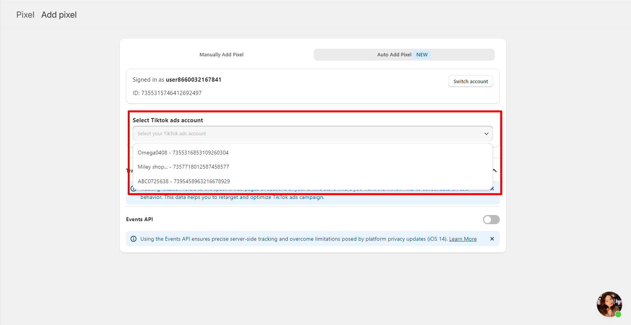This screenshot has height=325, width=631.
Task: Open the Learn More link
Action: (463, 239)
